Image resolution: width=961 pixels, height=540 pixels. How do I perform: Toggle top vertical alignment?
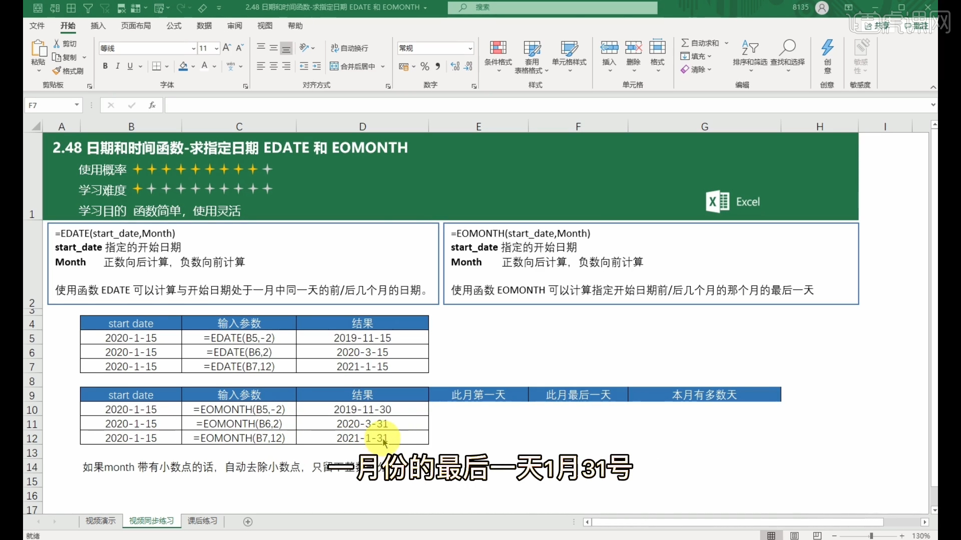261,48
